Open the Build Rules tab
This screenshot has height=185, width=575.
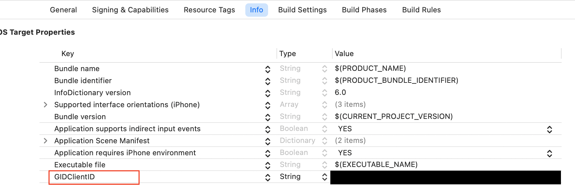point(421,10)
